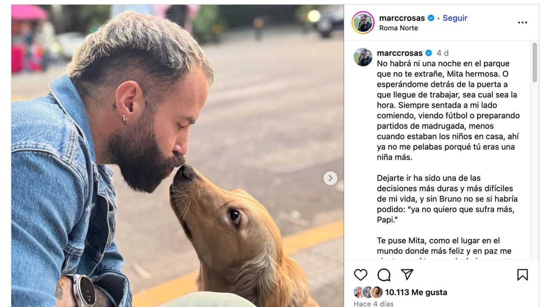Open the three-dot more options menu
Viewport: 547px width, 307px height.
[522, 23]
